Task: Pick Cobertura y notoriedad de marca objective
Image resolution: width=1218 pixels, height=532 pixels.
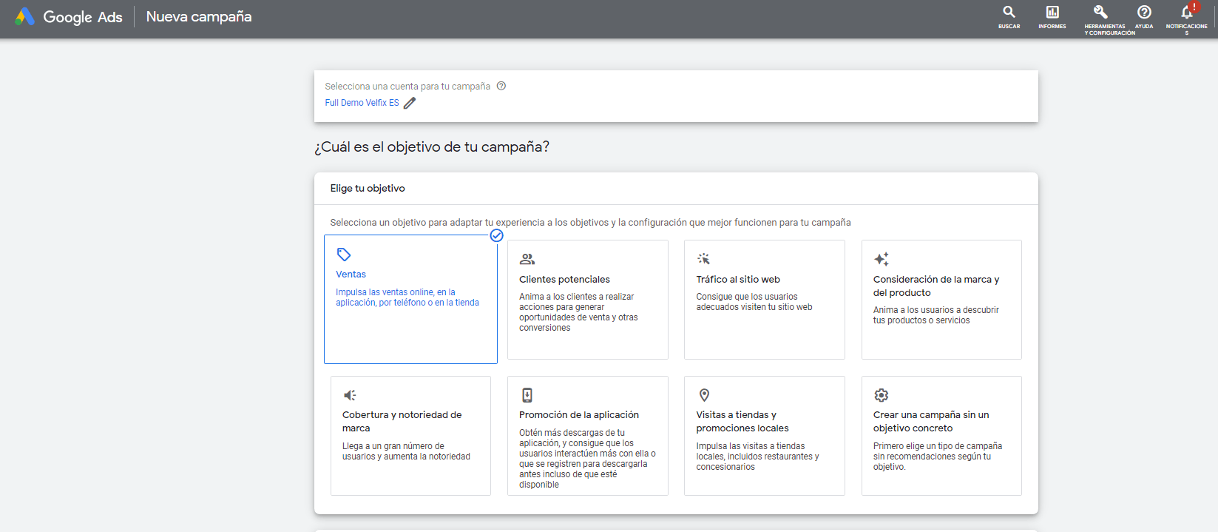Action: click(x=410, y=435)
